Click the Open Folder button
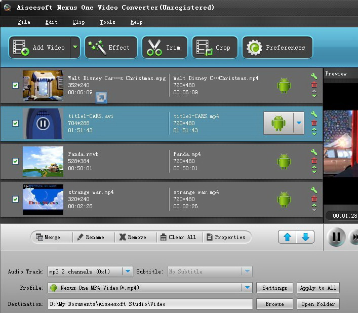Screen dimensions: 358x313 [318, 304]
